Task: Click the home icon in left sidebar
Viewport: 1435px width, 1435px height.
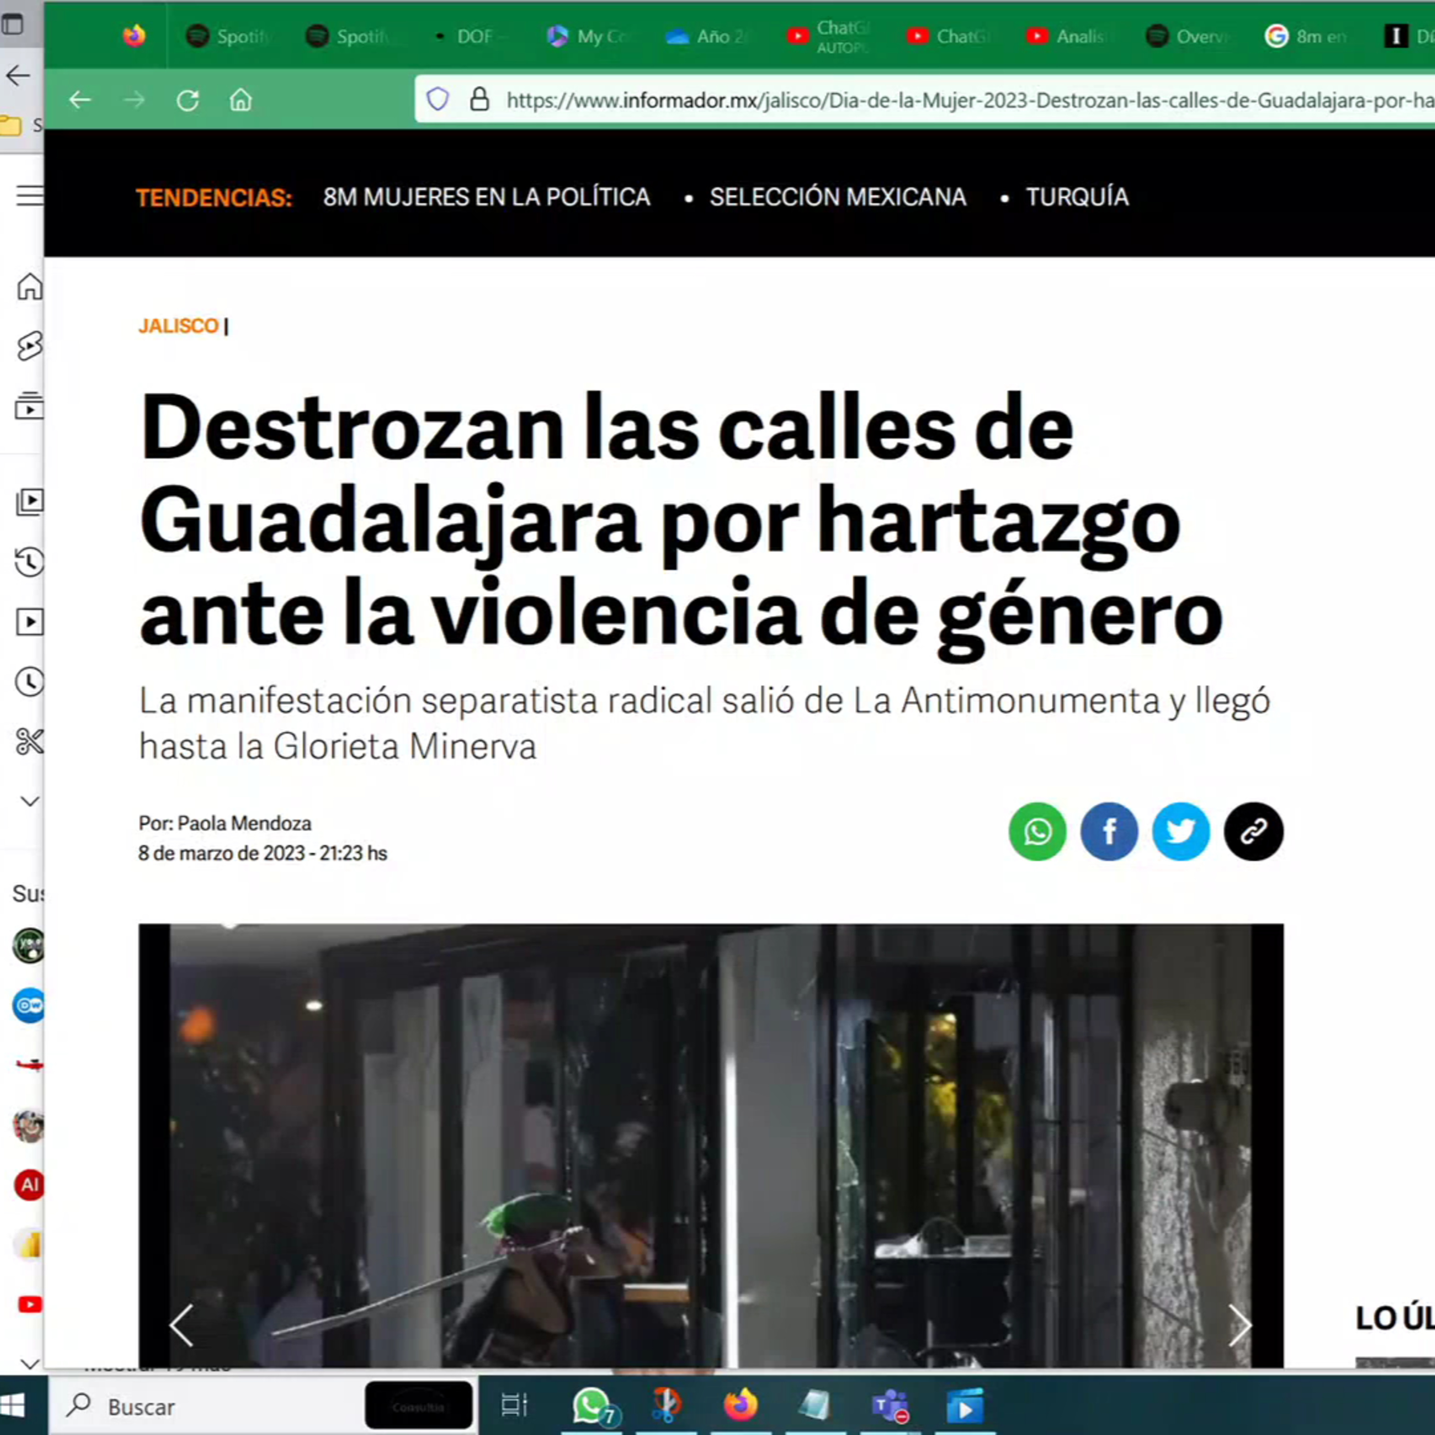Action: (x=30, y=286)
